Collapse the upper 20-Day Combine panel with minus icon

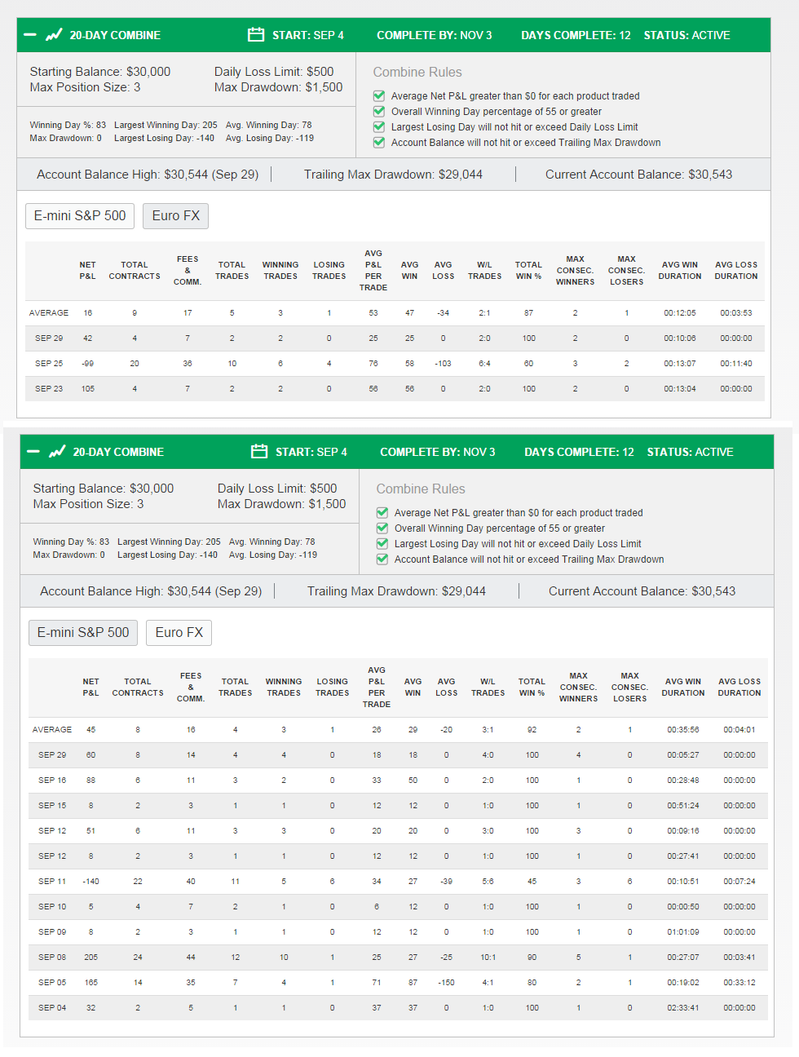pos(30,35)
